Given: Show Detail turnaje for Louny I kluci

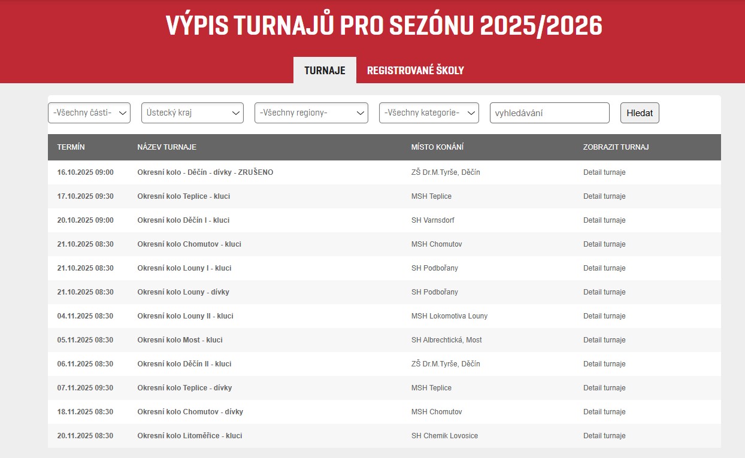Looking at the screenshot, I should pyautogui.click(x=604, y=268).
